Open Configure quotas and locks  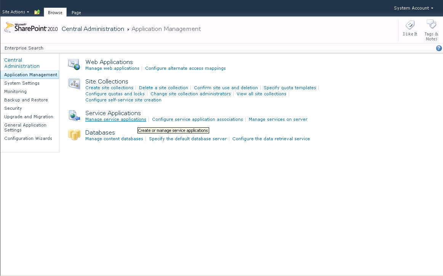tap(115, 94)
